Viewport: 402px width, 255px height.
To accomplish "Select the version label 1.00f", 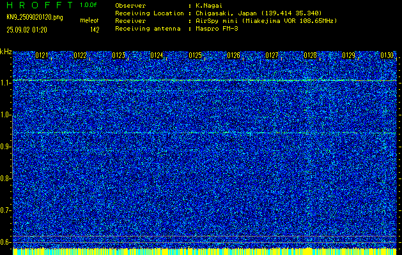I will click(x=88, y=5).
